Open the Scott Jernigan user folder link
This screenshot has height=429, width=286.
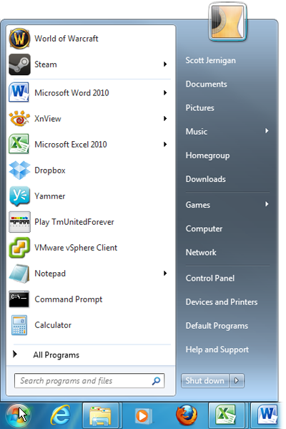tap(211, 60)
